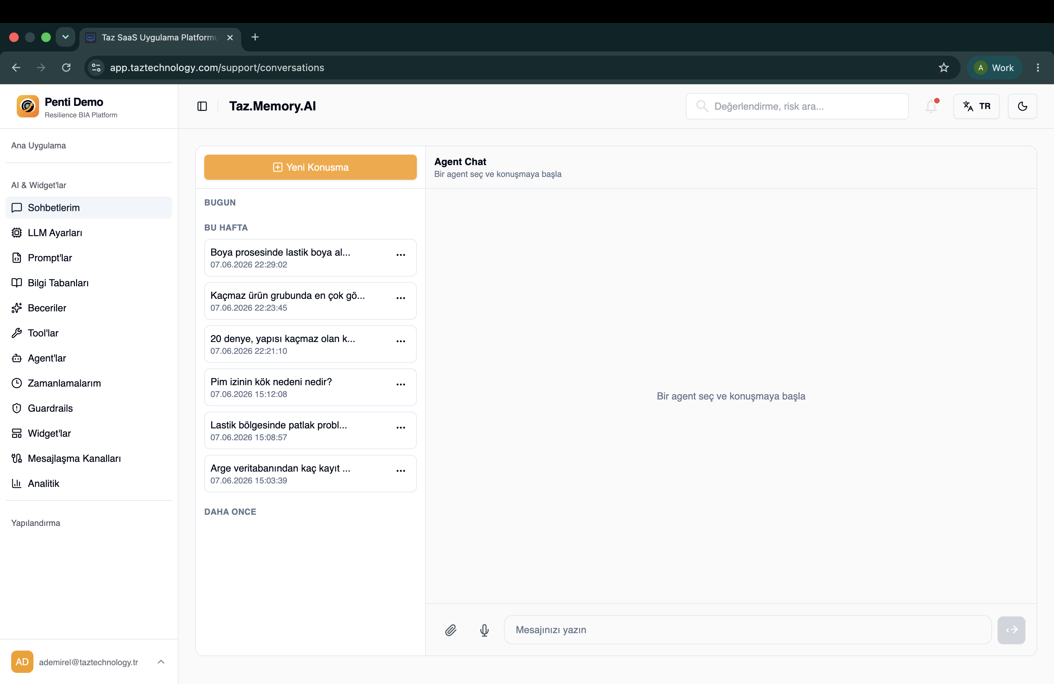
Task: Open options for 20 denye conversation
Action: click(401, 341)
